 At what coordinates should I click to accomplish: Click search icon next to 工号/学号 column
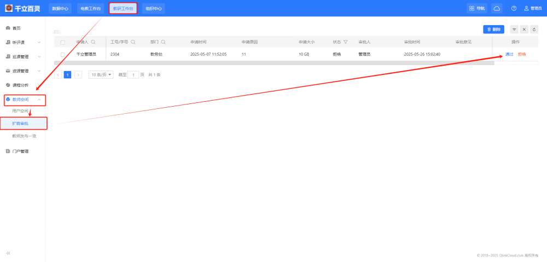coord(133,42)
